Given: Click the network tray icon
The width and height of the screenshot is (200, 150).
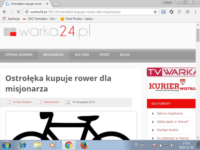Looking at the screenshot, I should point(166,145).
